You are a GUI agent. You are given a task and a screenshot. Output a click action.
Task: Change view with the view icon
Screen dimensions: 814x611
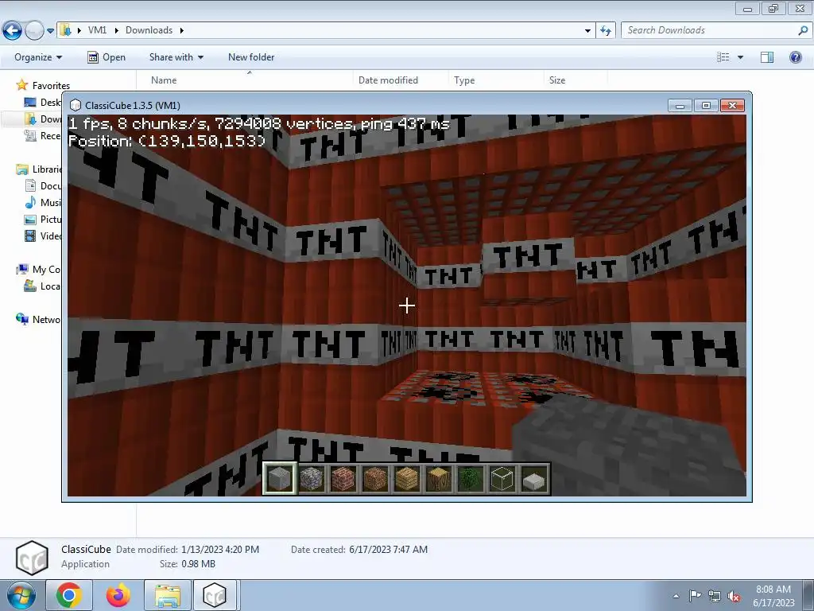(723, 57)
